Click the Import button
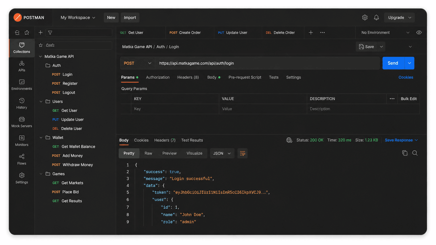The width and height of the screenshot is (436, 245). [130, 17]
